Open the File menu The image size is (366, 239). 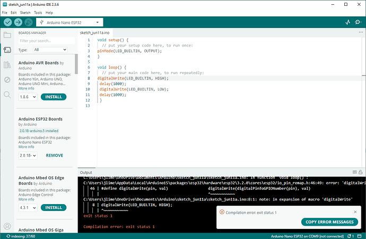point(5,13)
